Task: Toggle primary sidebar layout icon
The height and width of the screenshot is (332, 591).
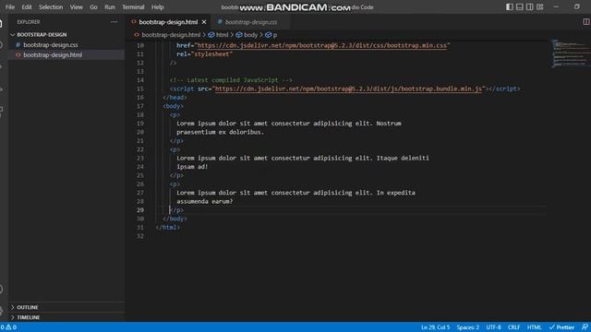Action: 510,6
